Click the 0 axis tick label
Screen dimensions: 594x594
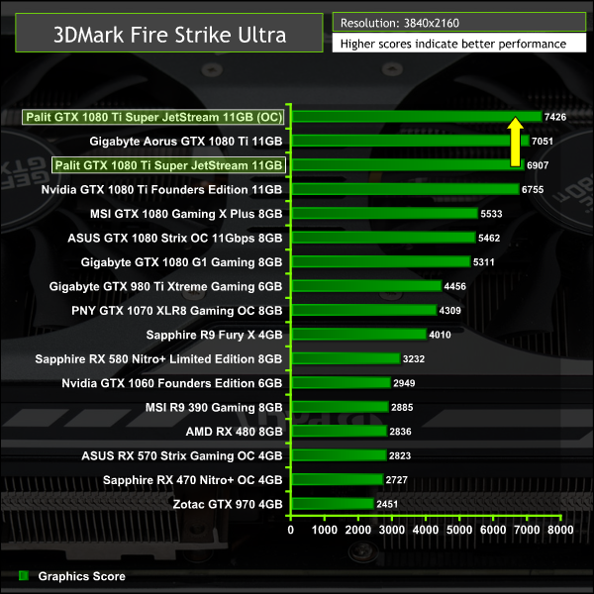(x=290, y=530)
